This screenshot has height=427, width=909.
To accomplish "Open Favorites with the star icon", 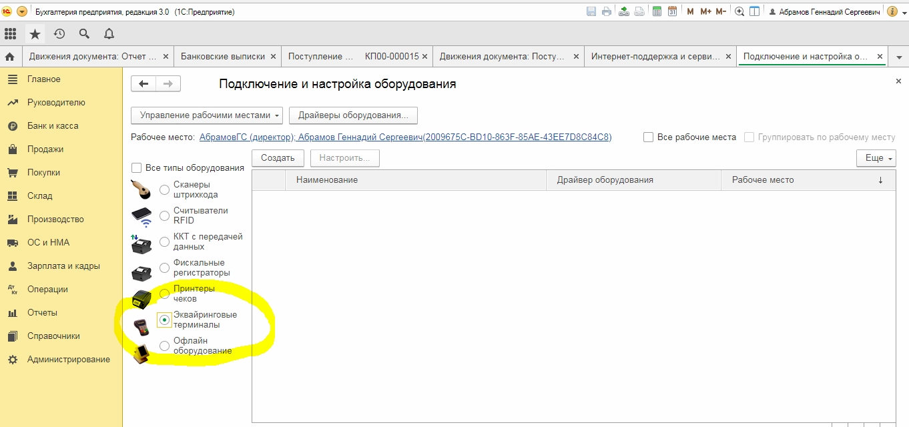I will (x=35, y=33).
